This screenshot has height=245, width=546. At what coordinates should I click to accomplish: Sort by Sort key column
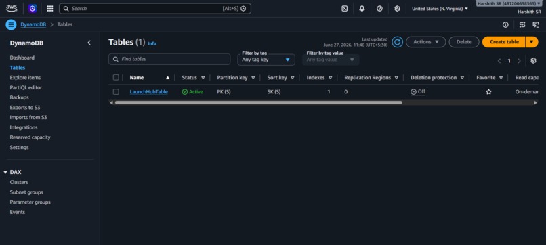tap(293, 78)
